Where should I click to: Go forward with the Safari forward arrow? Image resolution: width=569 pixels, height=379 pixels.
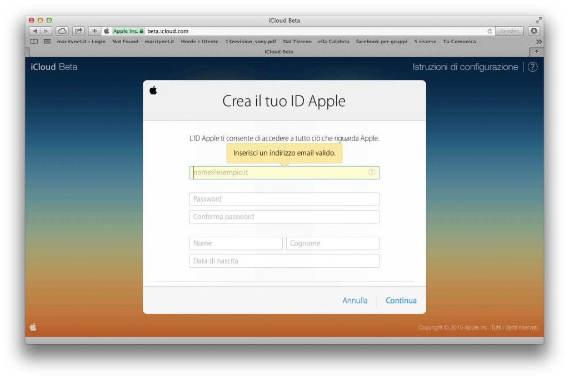(46, 31)
